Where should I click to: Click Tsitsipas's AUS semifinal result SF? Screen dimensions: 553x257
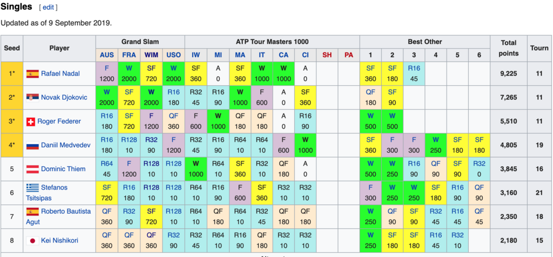[x=107, y=187]
